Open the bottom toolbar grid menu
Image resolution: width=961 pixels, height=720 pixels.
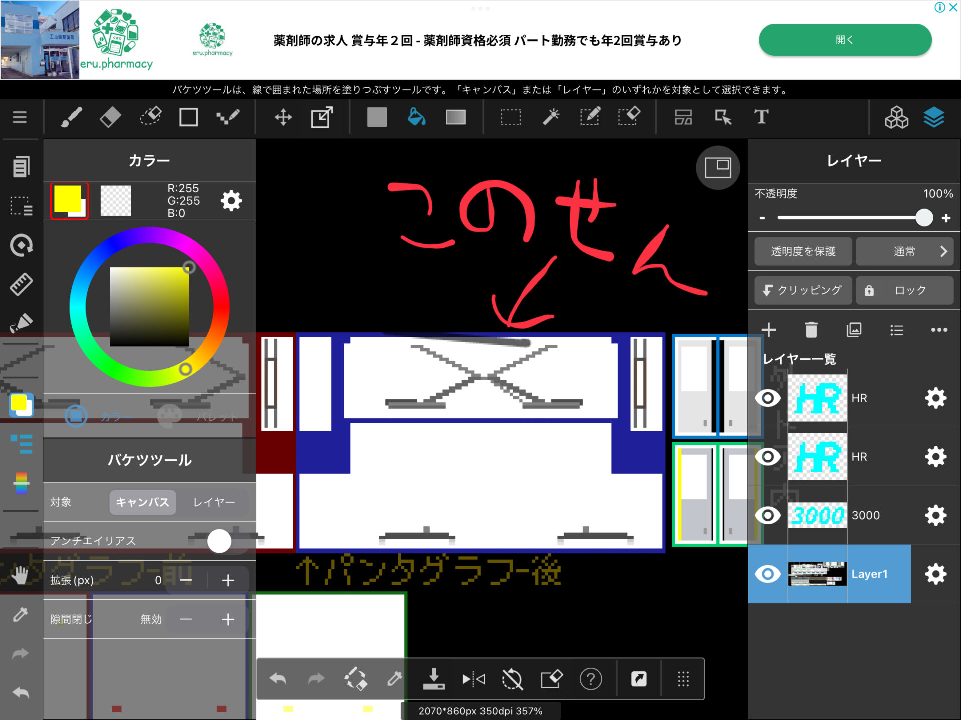click(683, 679)
